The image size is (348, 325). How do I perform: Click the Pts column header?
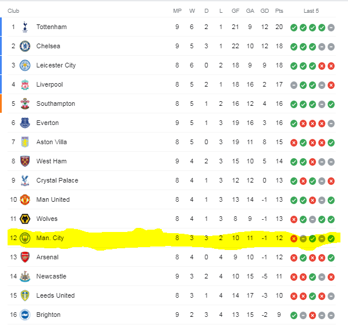[279, 11]
